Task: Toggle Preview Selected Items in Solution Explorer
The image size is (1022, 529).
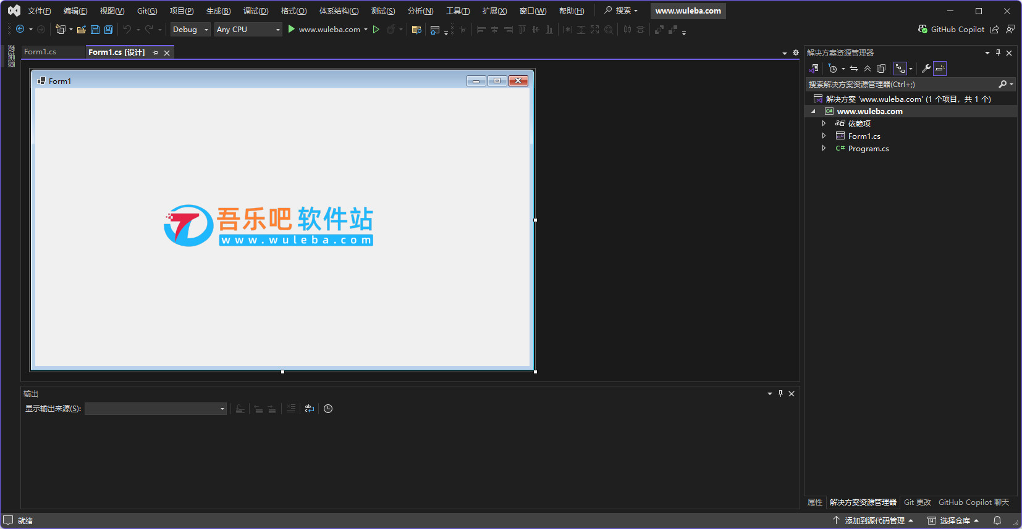Action: [x=940, y=69]
